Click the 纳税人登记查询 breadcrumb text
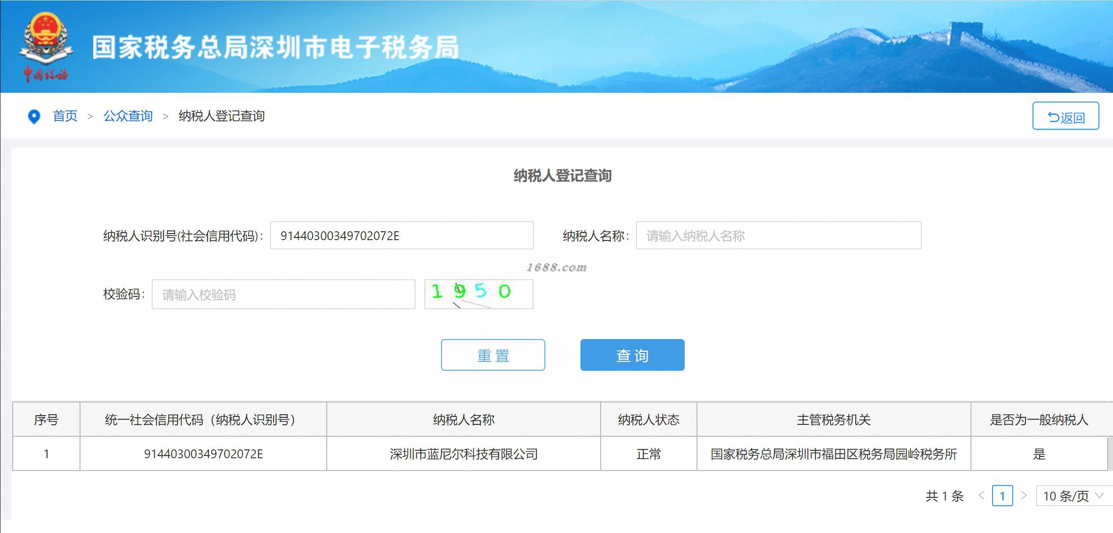The image size is (1113, 533). (x=221, y=116)
